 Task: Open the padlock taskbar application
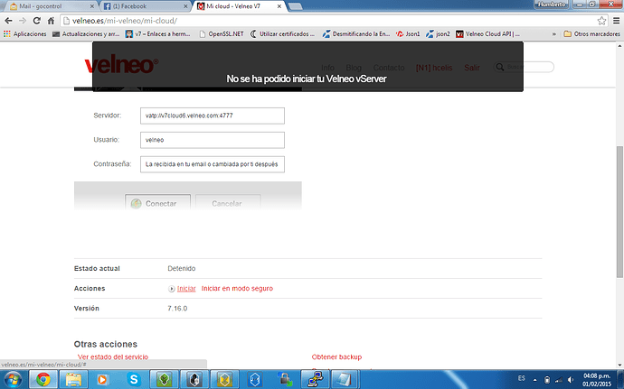click(285, 379)
